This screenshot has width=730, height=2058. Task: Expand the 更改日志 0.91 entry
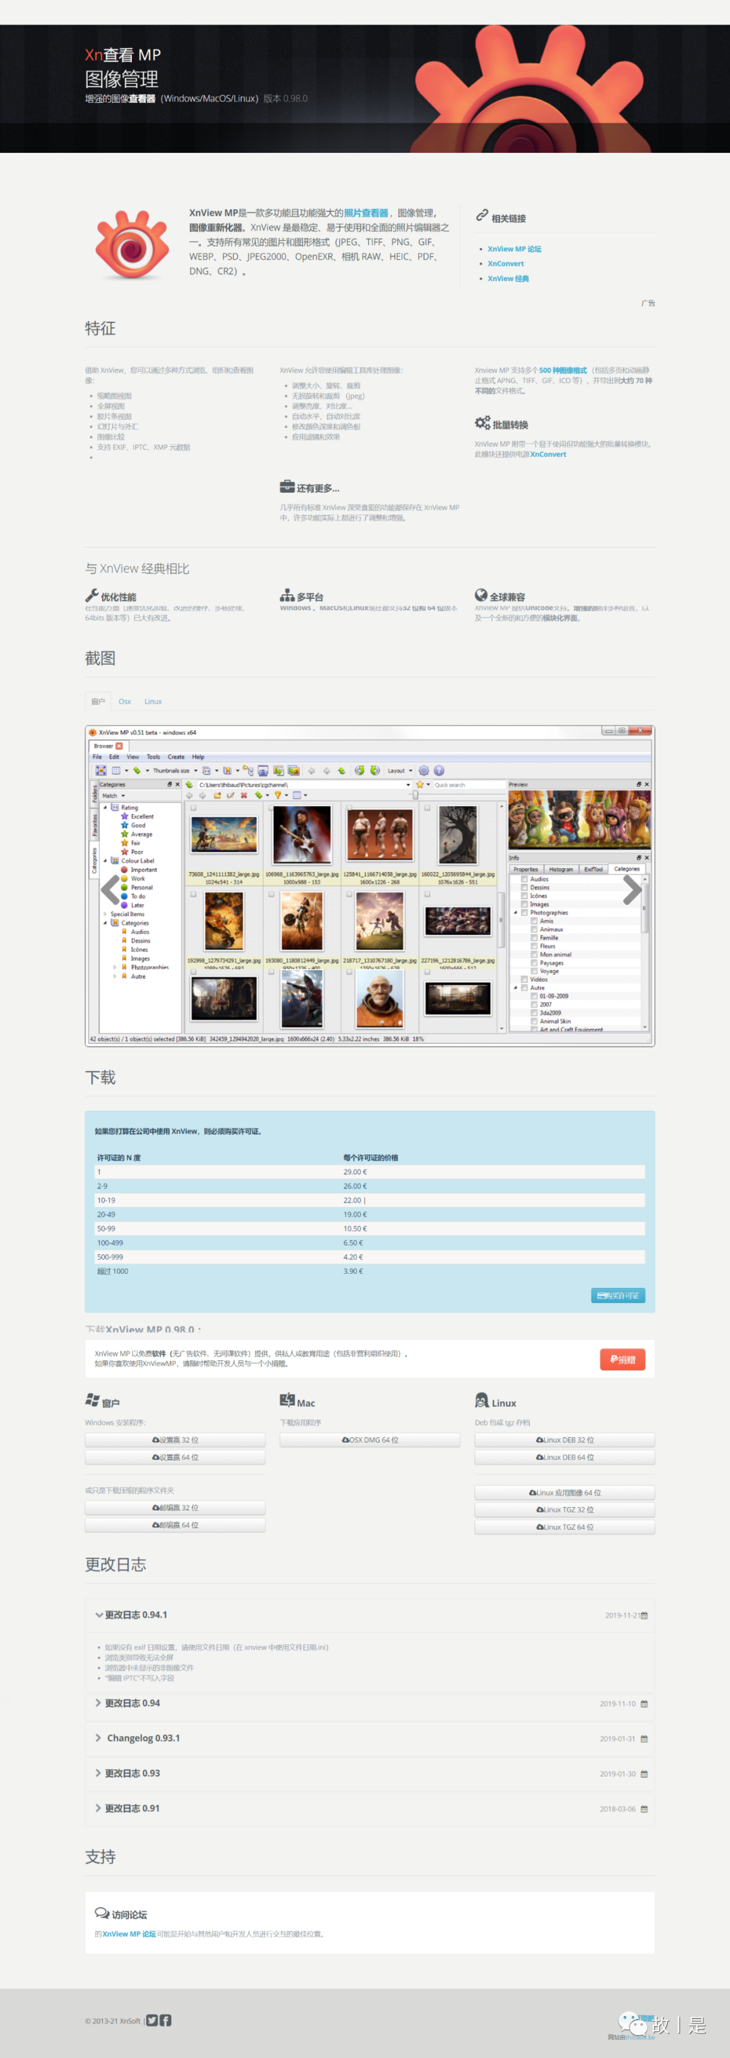(x=132, y=1808)
